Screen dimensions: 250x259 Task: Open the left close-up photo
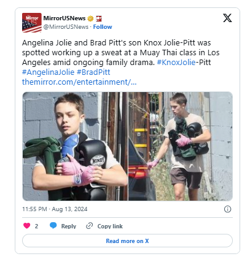(75, 146)
